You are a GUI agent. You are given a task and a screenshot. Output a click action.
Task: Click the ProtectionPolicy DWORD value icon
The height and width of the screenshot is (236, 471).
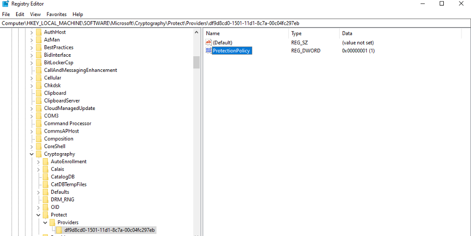209,51
